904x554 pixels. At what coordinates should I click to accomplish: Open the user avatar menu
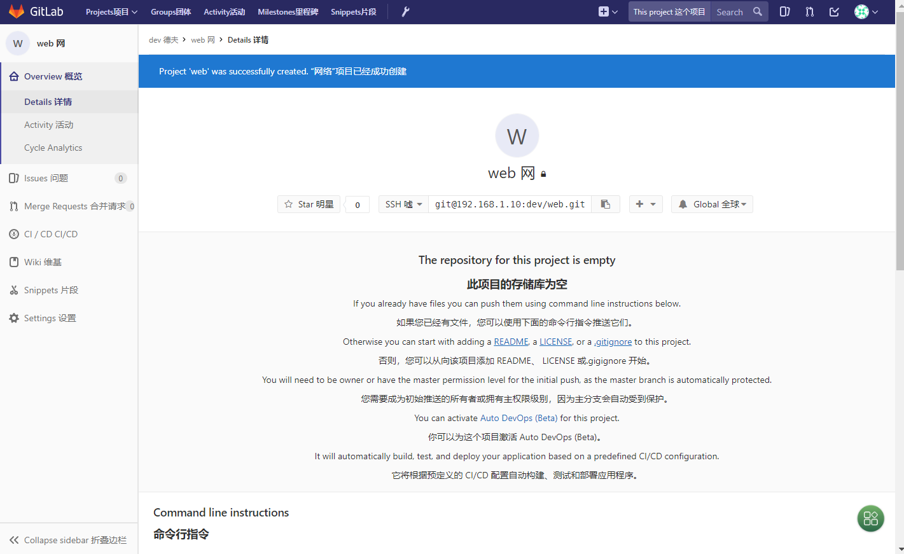[866, 11]
